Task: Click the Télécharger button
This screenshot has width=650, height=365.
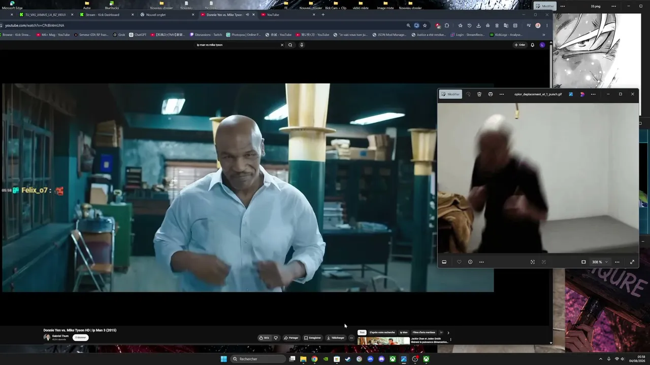Action: pos(335,338)
